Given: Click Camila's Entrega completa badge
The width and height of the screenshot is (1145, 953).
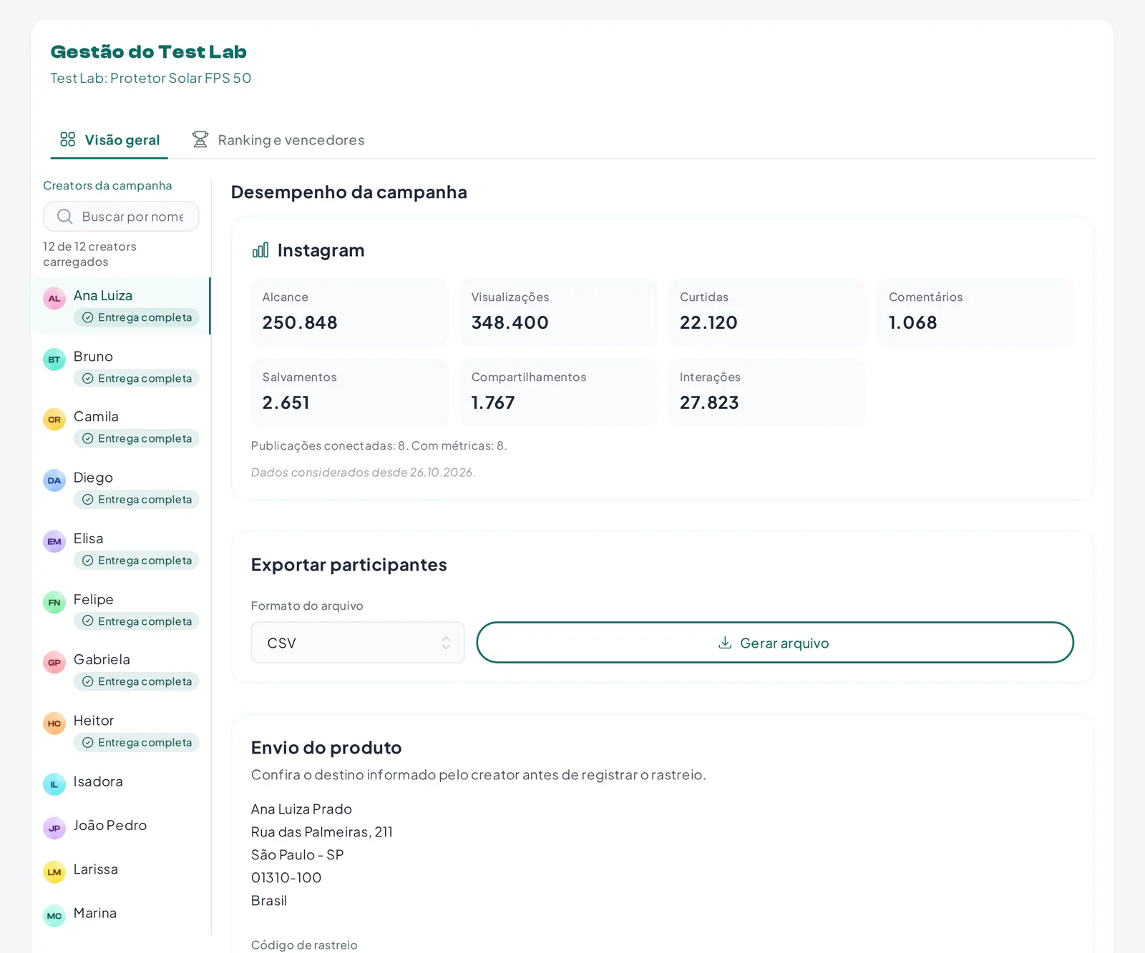Looking at the screenshot, I should 137,438.
